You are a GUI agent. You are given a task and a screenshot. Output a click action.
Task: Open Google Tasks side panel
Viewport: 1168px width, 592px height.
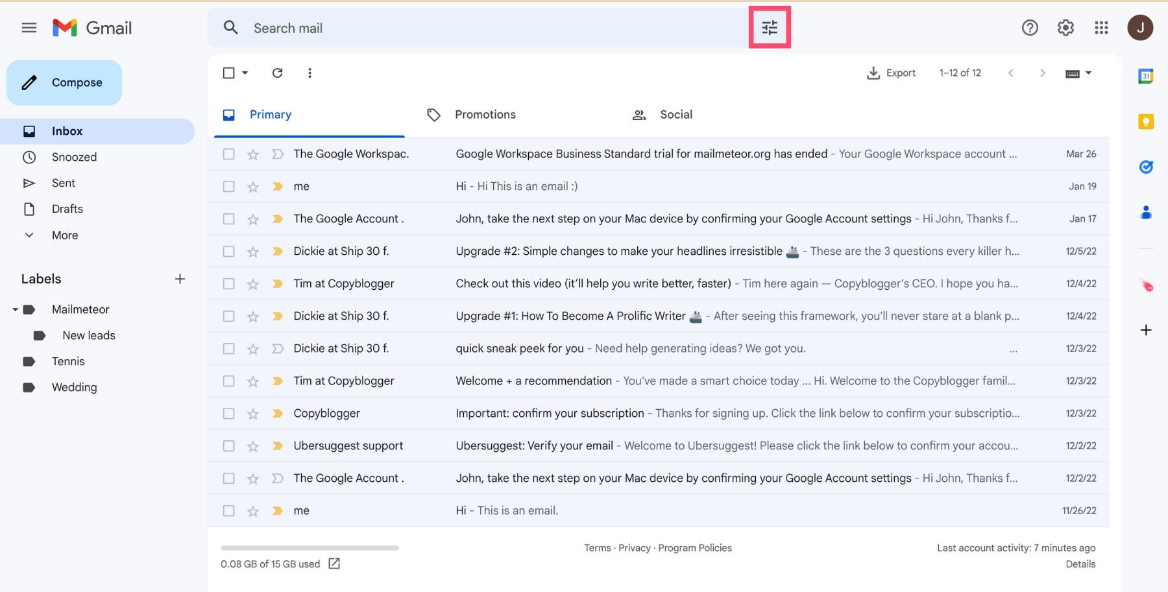point(1146,167)
